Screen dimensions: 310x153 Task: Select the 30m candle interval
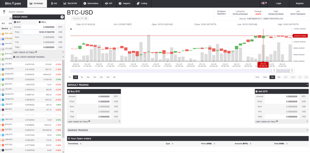(x=265, y=77)
